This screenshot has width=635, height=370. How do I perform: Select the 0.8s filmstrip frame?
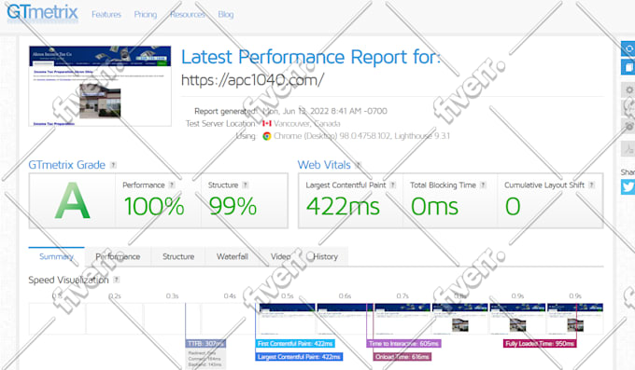click(x=459, y=318)
